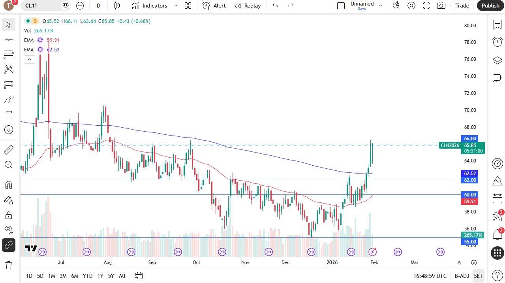
Task: Toggle visibility of all drawings
Action: [9, 230]
